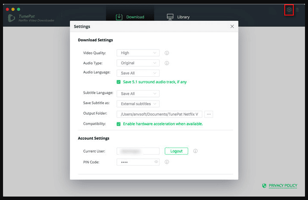The width and height of the screenshot is (308, 200).
Task: Toggle Enable hardware acceleration checkbox
Action: click(x=119, y=124)
